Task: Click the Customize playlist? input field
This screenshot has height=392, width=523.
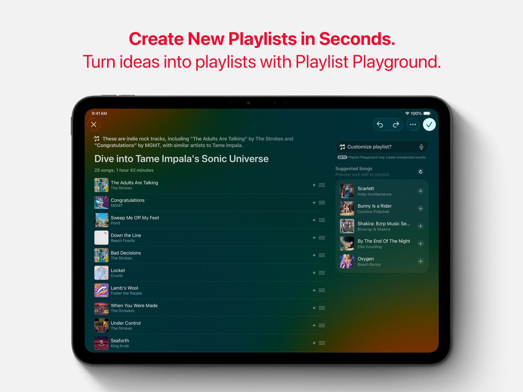Action: pyautogui.click(x=382, y=147)
